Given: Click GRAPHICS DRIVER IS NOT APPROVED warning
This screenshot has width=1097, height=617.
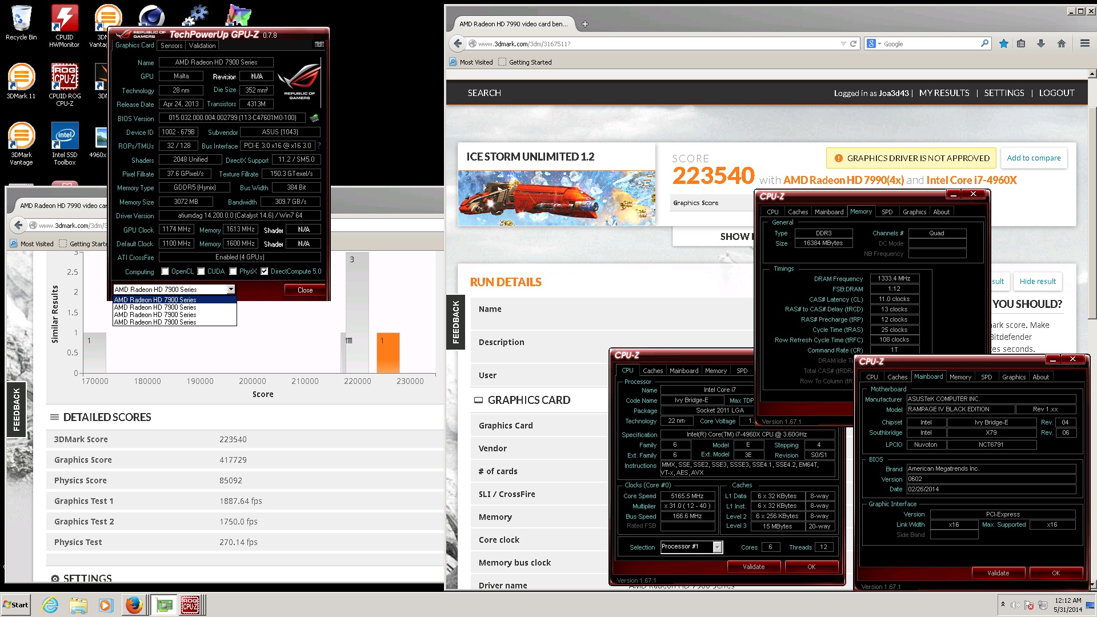Looking at the screenshot, I should [x=911, y=158].
